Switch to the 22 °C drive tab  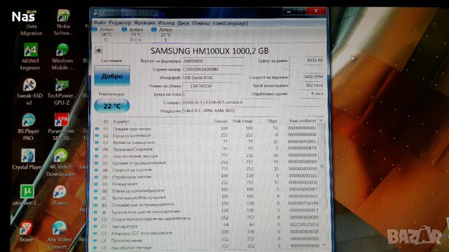pos(166,34)
